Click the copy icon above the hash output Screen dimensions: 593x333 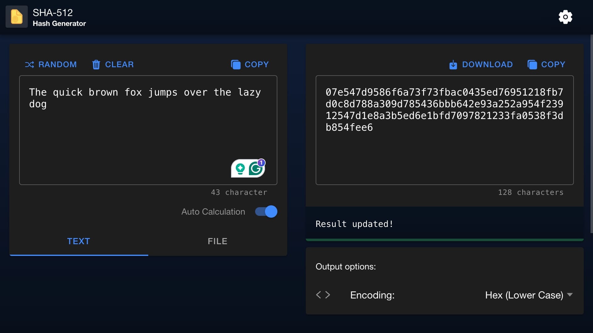(x=532, y=64)
